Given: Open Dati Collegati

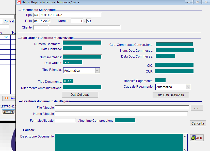Looking at the screenshot, I should point(80,94).
